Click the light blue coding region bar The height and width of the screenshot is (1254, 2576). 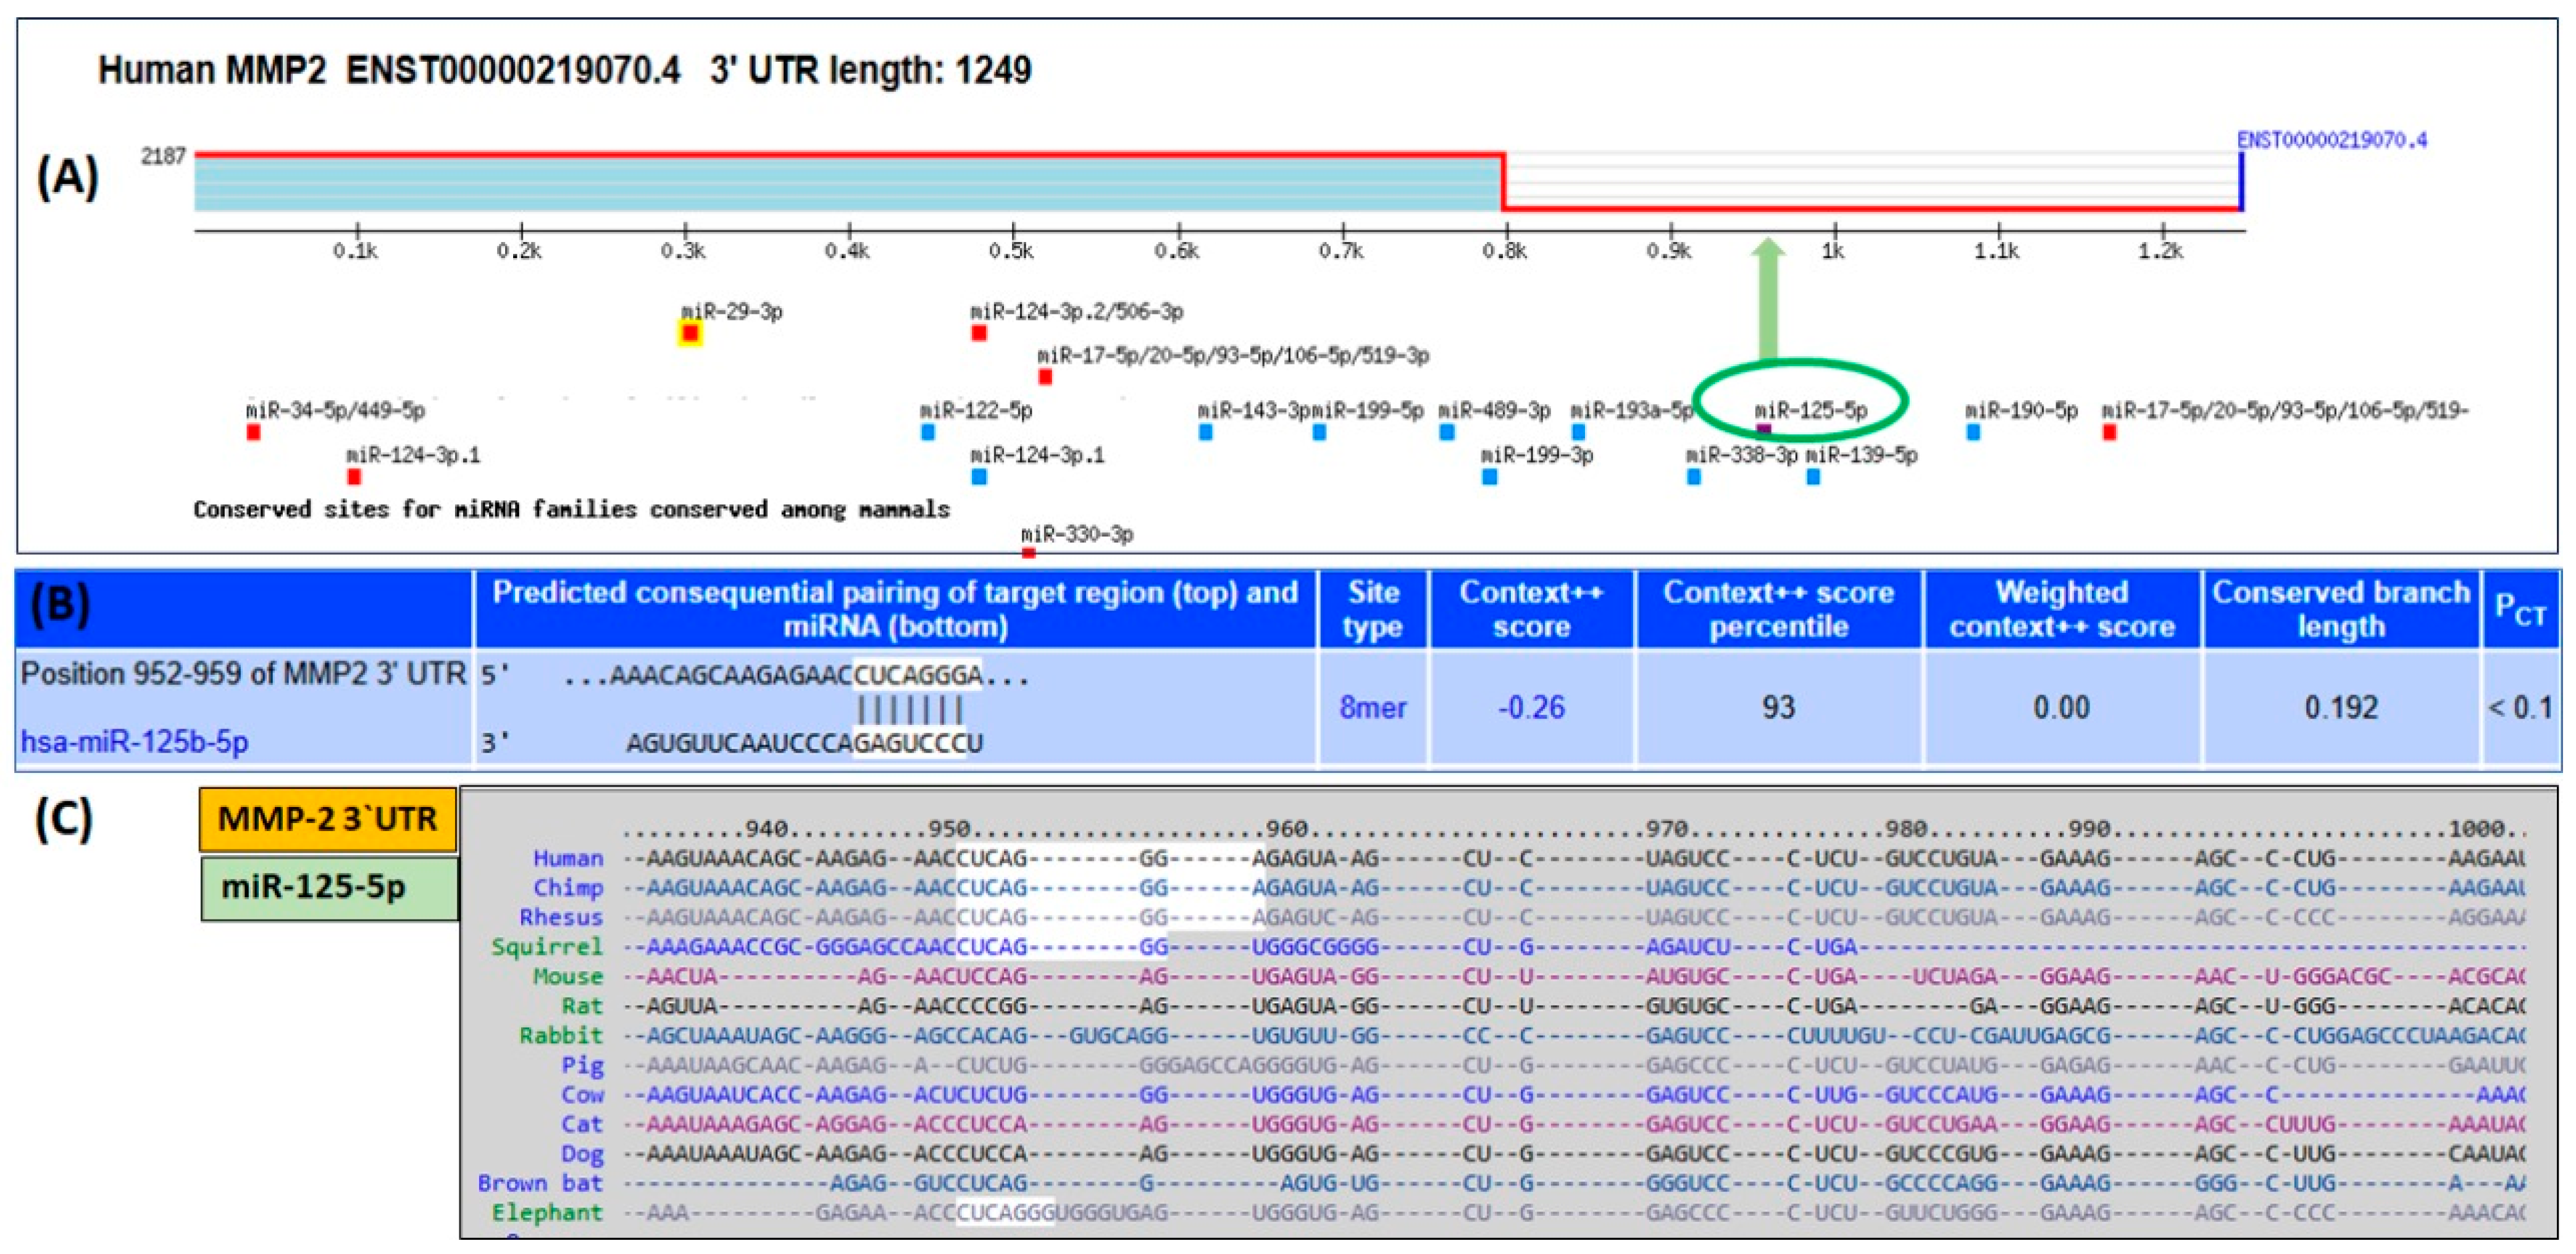click(x=848, y=185)
